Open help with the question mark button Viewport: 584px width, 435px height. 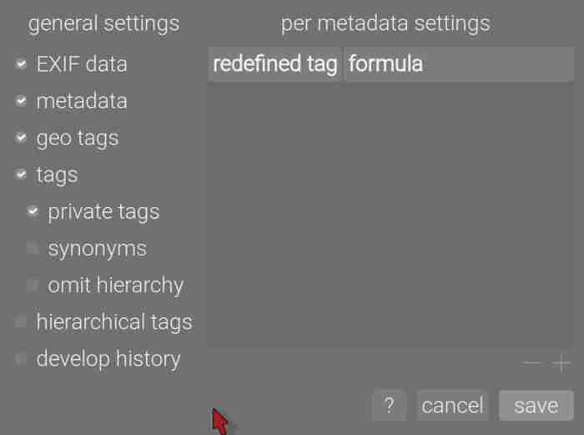point(389,406)
